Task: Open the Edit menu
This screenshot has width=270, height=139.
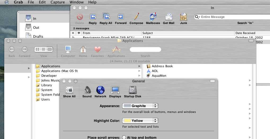Action: click(x=42, y=2)
